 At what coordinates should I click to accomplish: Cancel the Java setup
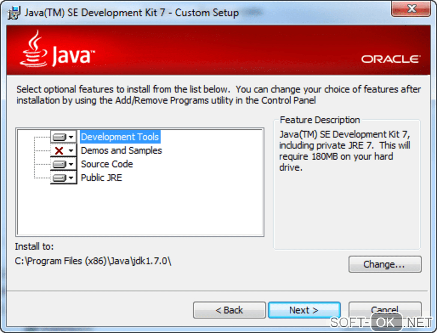[385, 310]
